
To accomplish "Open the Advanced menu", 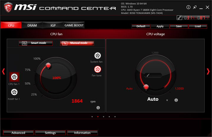I will (x=18, y=133).
